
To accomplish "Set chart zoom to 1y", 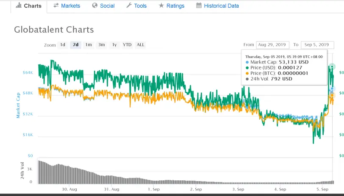I will [x=114, y=45].
